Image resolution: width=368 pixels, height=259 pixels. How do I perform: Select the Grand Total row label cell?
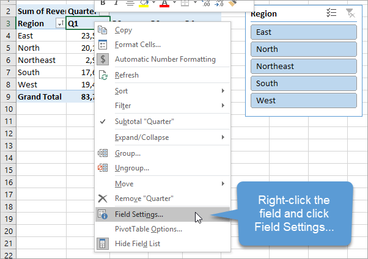tap(40, 97)
